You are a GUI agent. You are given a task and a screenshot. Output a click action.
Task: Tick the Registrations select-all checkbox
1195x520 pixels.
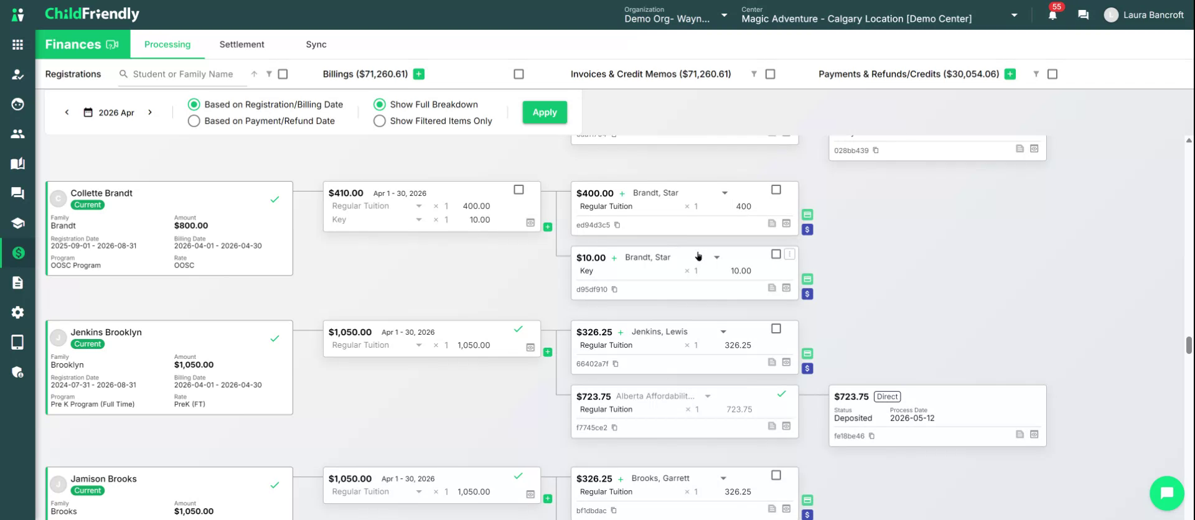coord(283,74)
